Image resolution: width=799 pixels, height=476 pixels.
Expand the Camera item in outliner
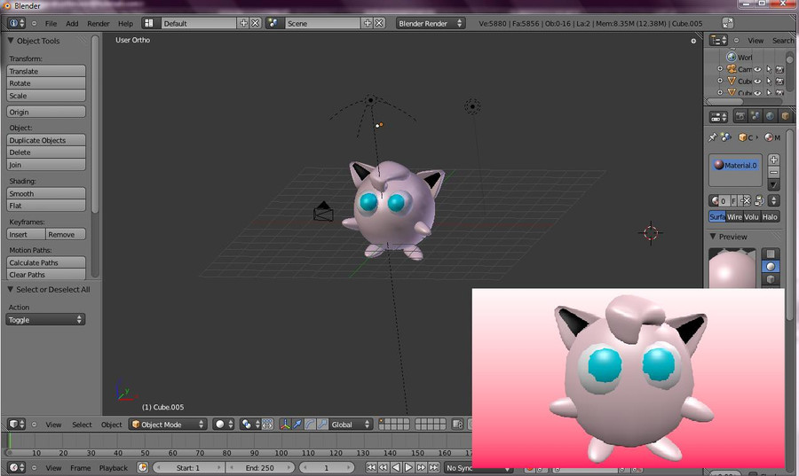(720, 69)
